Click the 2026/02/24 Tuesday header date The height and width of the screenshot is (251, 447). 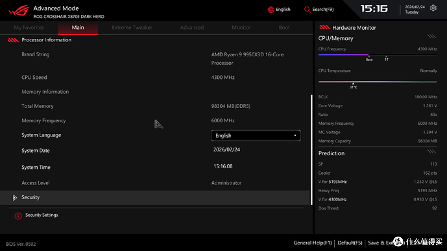point(415,9)
